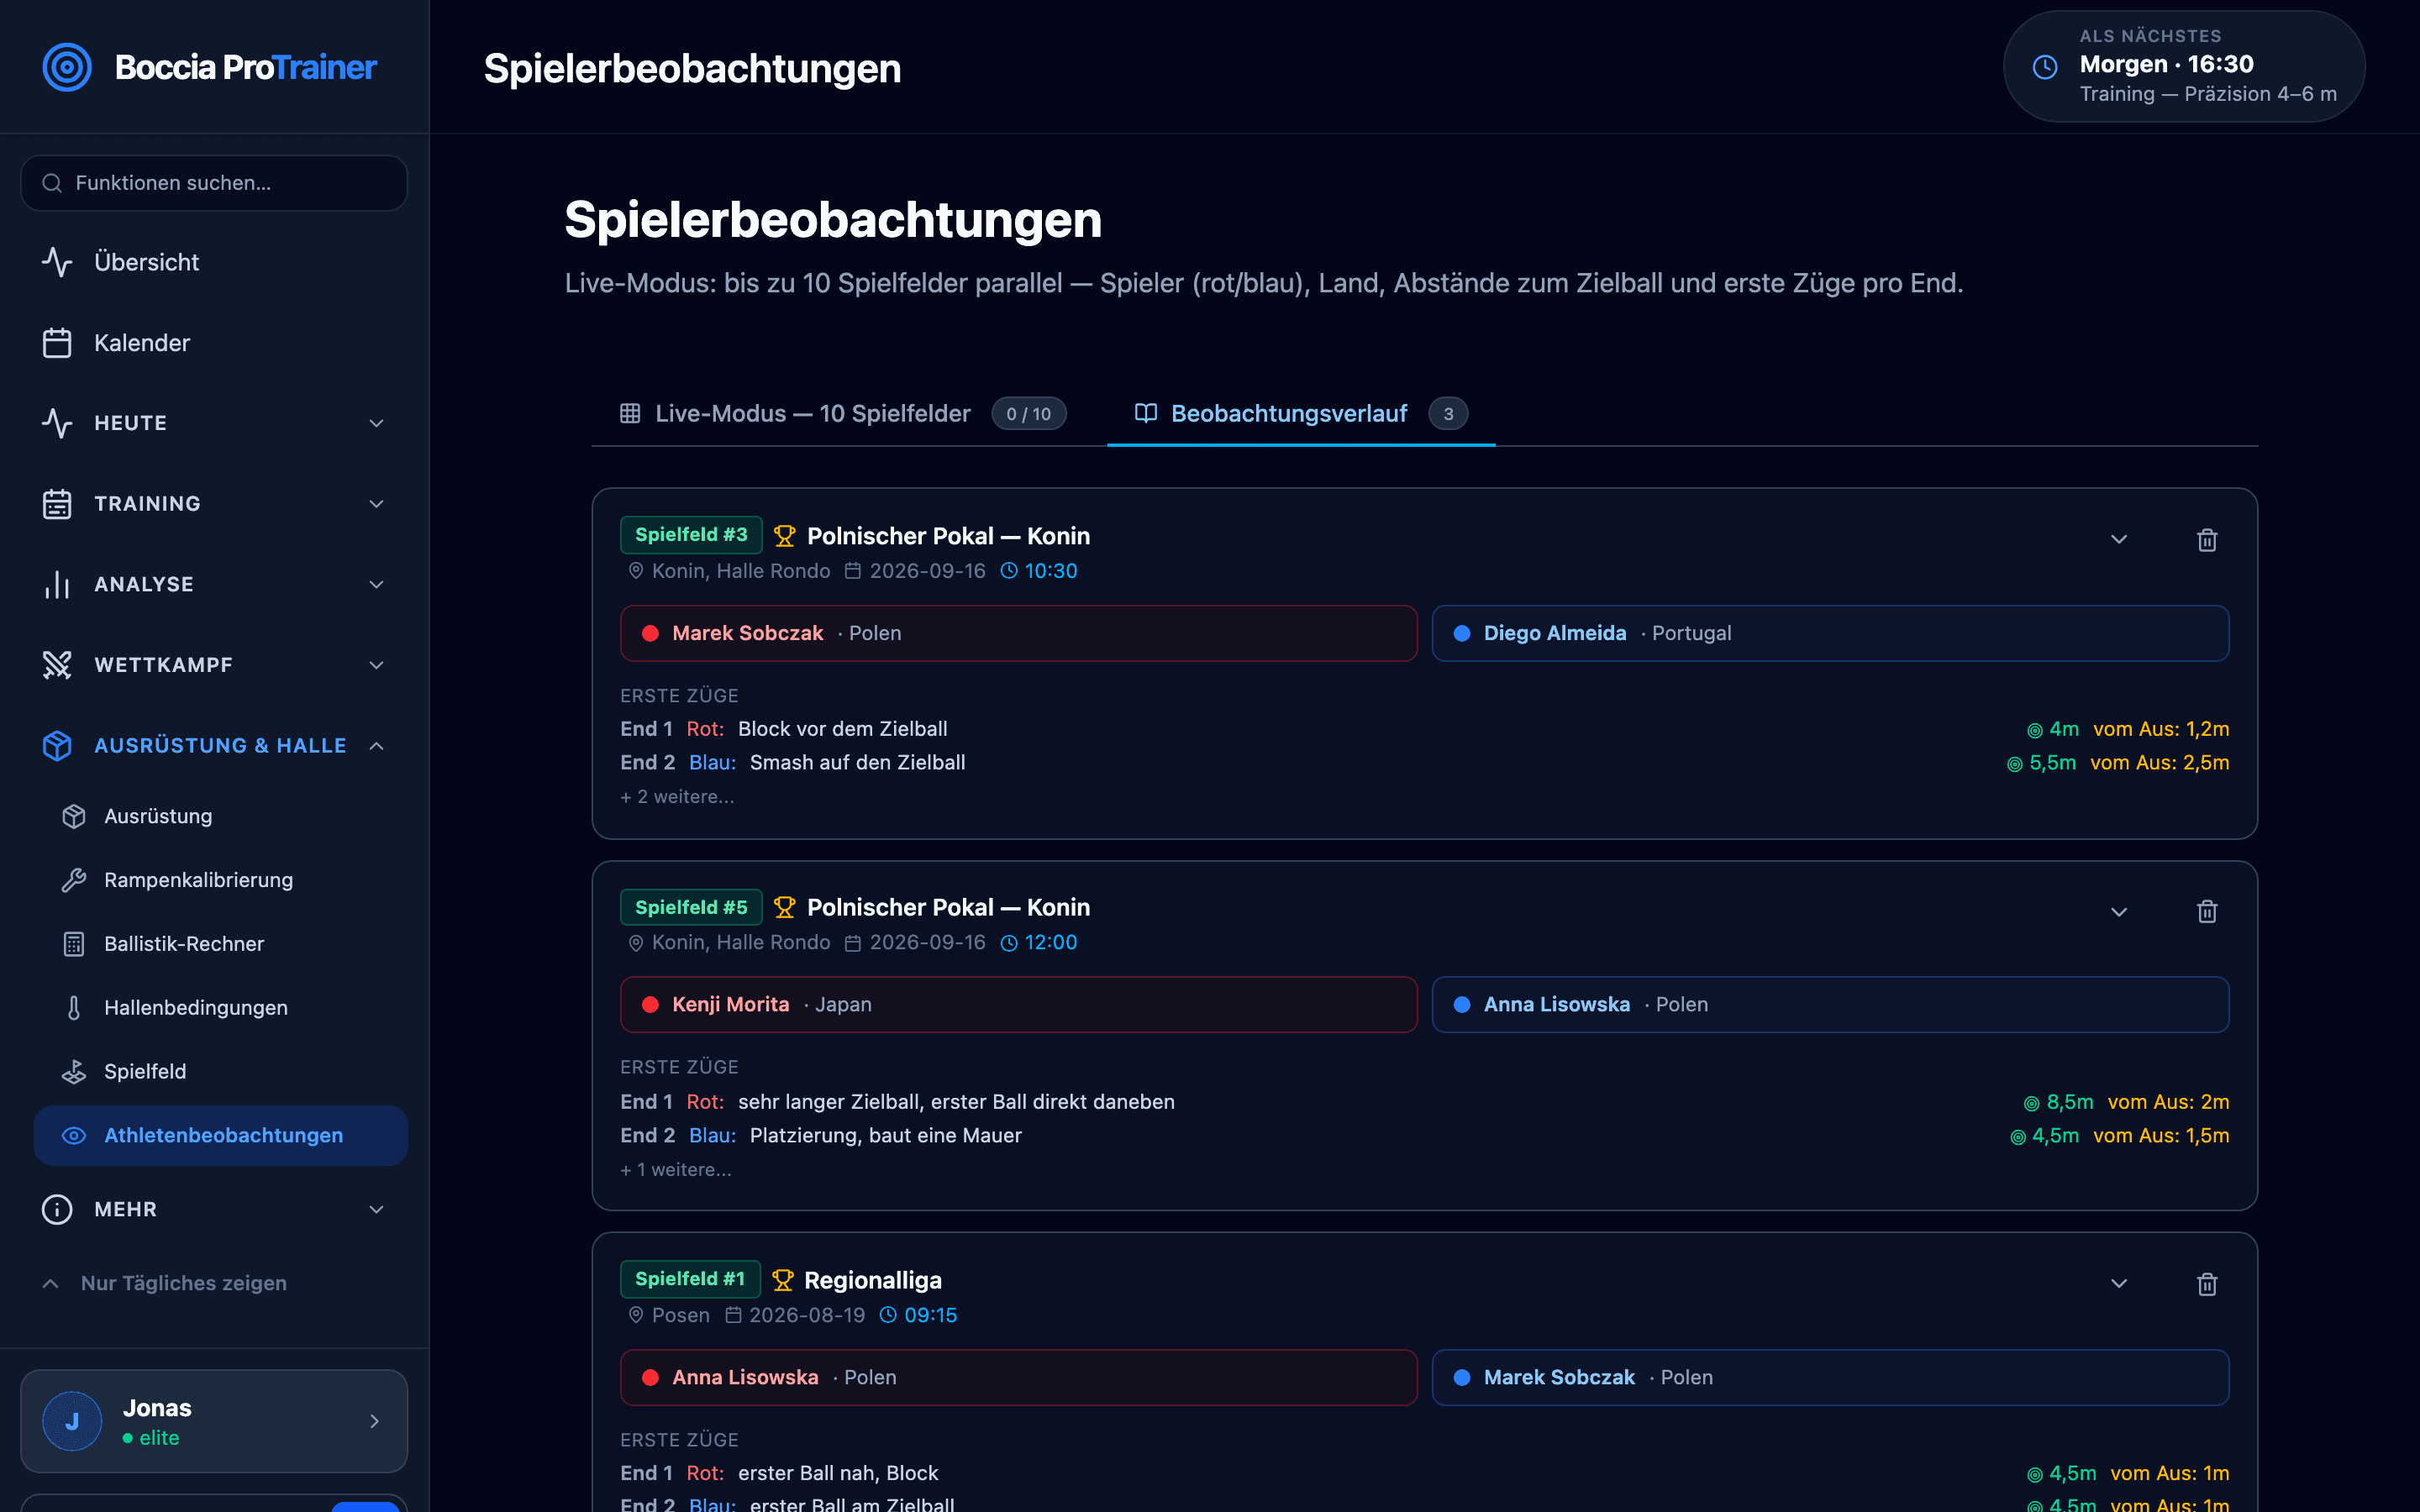Screen dimensions: 2420x1512
Task: Click blue player Anna Lisowska in Spielfeld #5
Action: tap(1830, 1004)
